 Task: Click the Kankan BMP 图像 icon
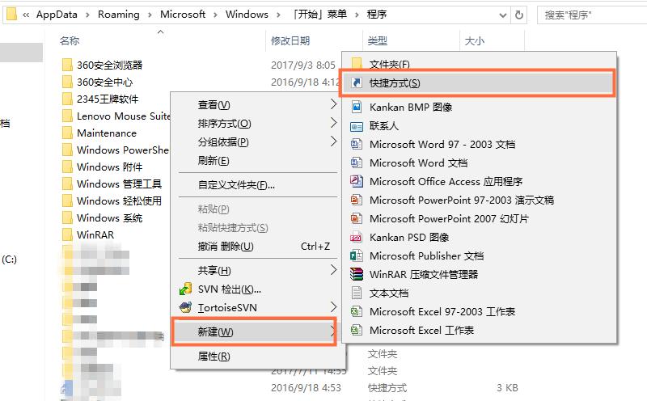(357, 107)
